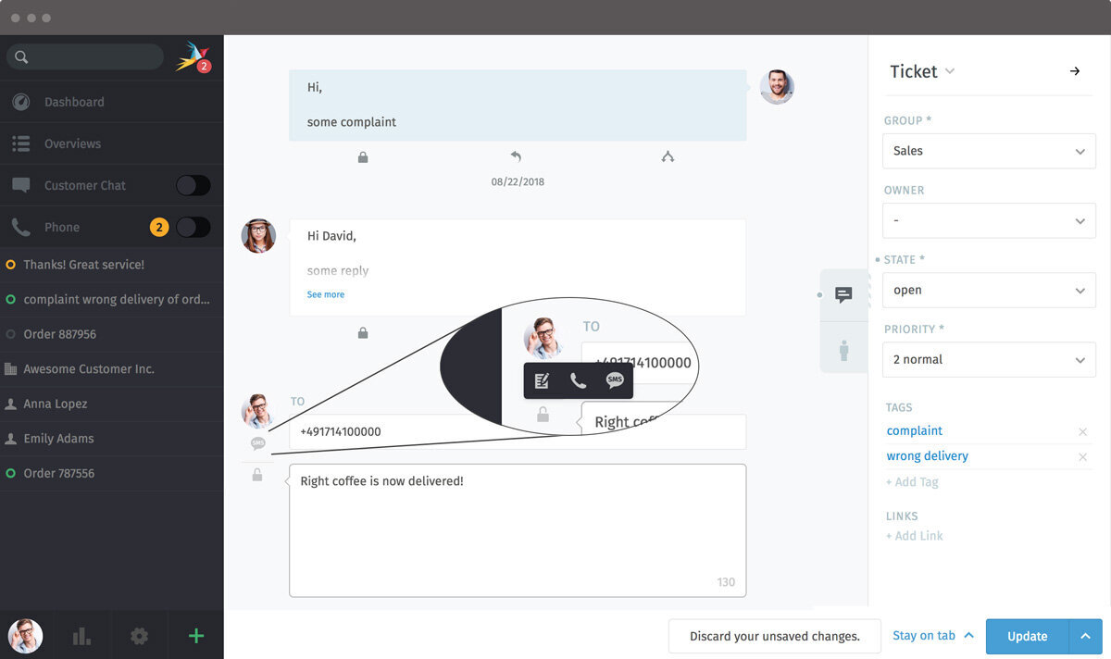This screenshot has width=1111, height=659.
Task: Click inside the search field
Action: (x=84, y=56)
